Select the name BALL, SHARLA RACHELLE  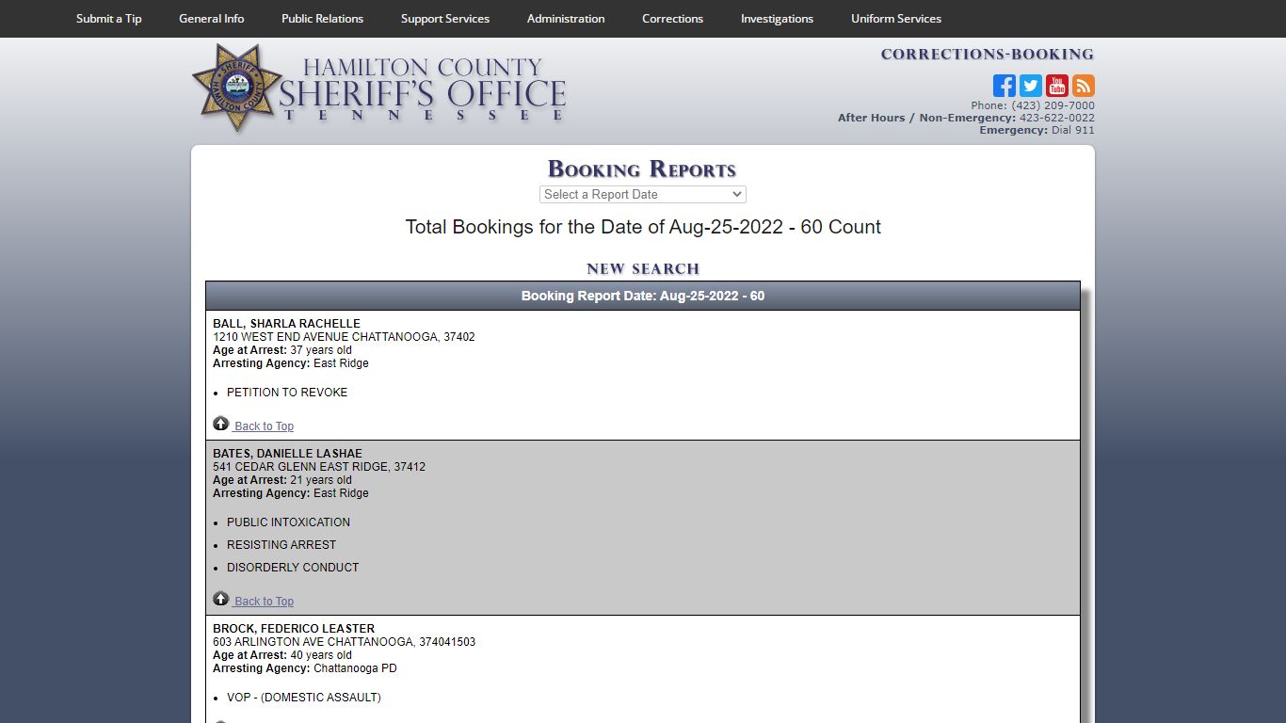click(x=286, y=324)
